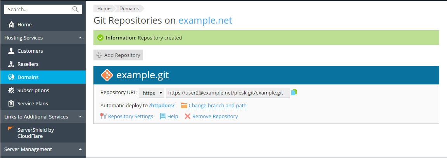The image size is (447, 158).
Task: Click the orange folder icon beside Change branch
Action: tap(184, 105)
